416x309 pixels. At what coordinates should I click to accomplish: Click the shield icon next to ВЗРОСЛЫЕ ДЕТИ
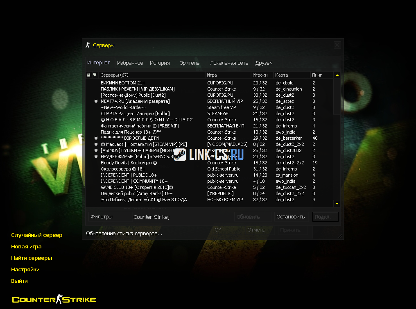pyautogui.click(x=96, y=138)
